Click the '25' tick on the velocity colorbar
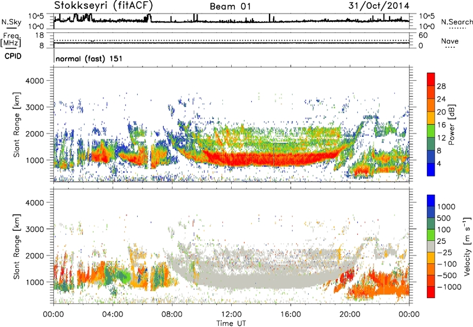This screenshot has width=473, height=327. (x=441, y=241)
